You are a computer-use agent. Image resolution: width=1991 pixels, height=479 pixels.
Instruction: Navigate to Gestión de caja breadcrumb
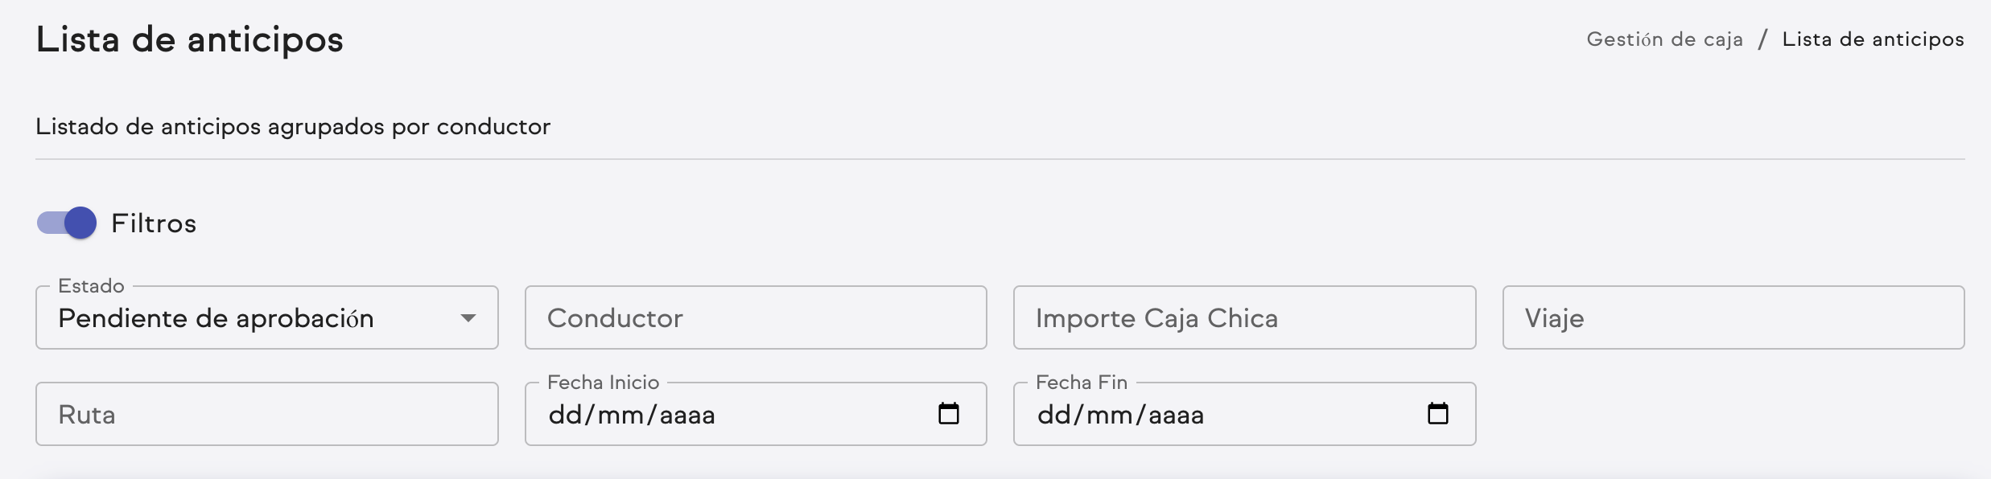(x=1666, y=39)
